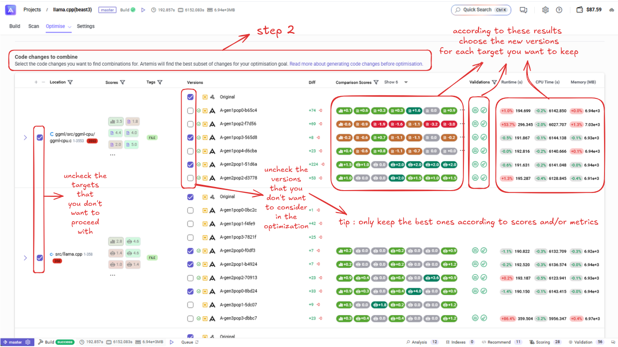Screen dimensions: 618x347
Task: Click the FILE tag on ggml-cpu.c row
Action: point(152,138)
